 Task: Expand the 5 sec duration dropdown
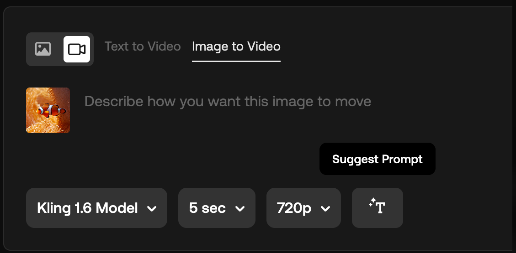coord(216,208)
